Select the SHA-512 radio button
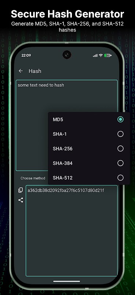The height and width of the screenshot is (295, 135). tap(120, 178)
